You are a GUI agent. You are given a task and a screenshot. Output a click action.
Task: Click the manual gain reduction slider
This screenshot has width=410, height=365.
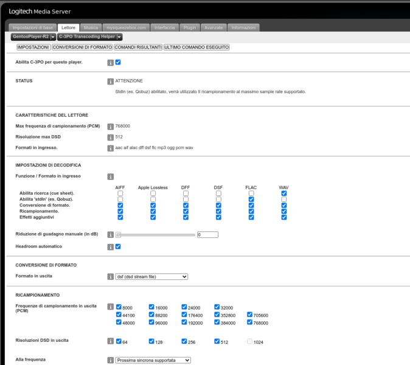[x=155, y=235]
